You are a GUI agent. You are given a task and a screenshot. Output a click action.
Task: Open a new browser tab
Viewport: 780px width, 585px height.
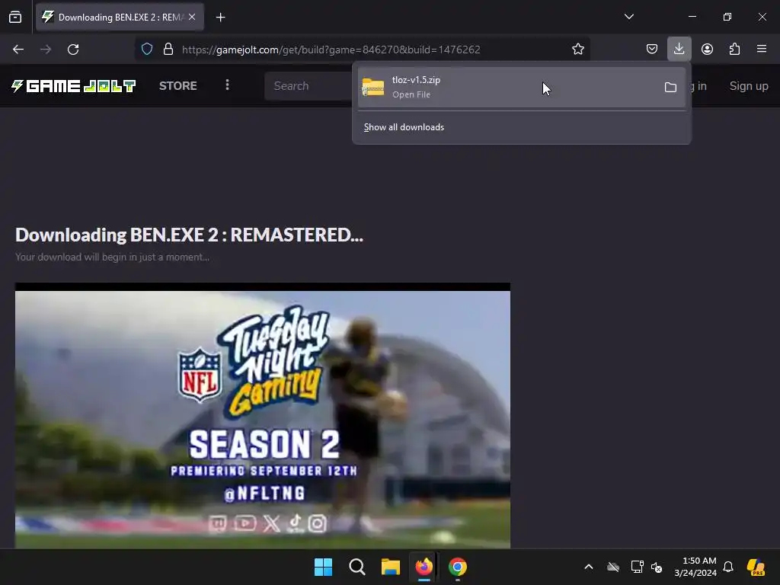[220, 18]
